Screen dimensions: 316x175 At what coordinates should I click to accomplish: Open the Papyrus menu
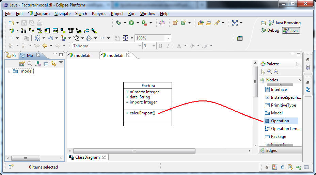tap(99, 14)
